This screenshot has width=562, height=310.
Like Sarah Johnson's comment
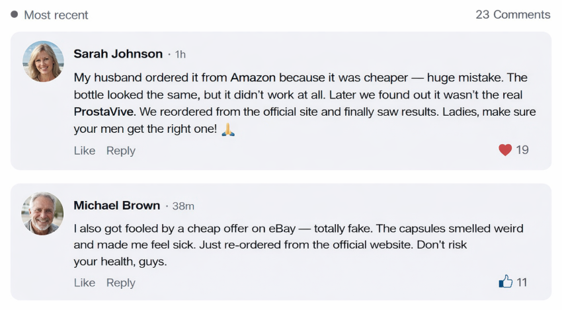point(85,151)
